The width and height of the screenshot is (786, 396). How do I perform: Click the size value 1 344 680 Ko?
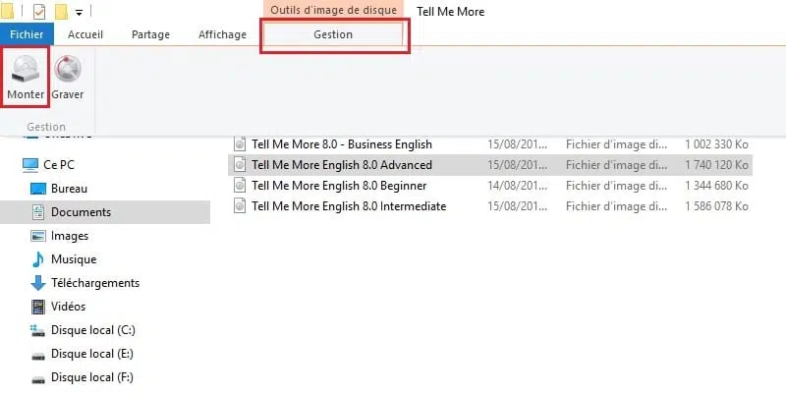(717, 186)
